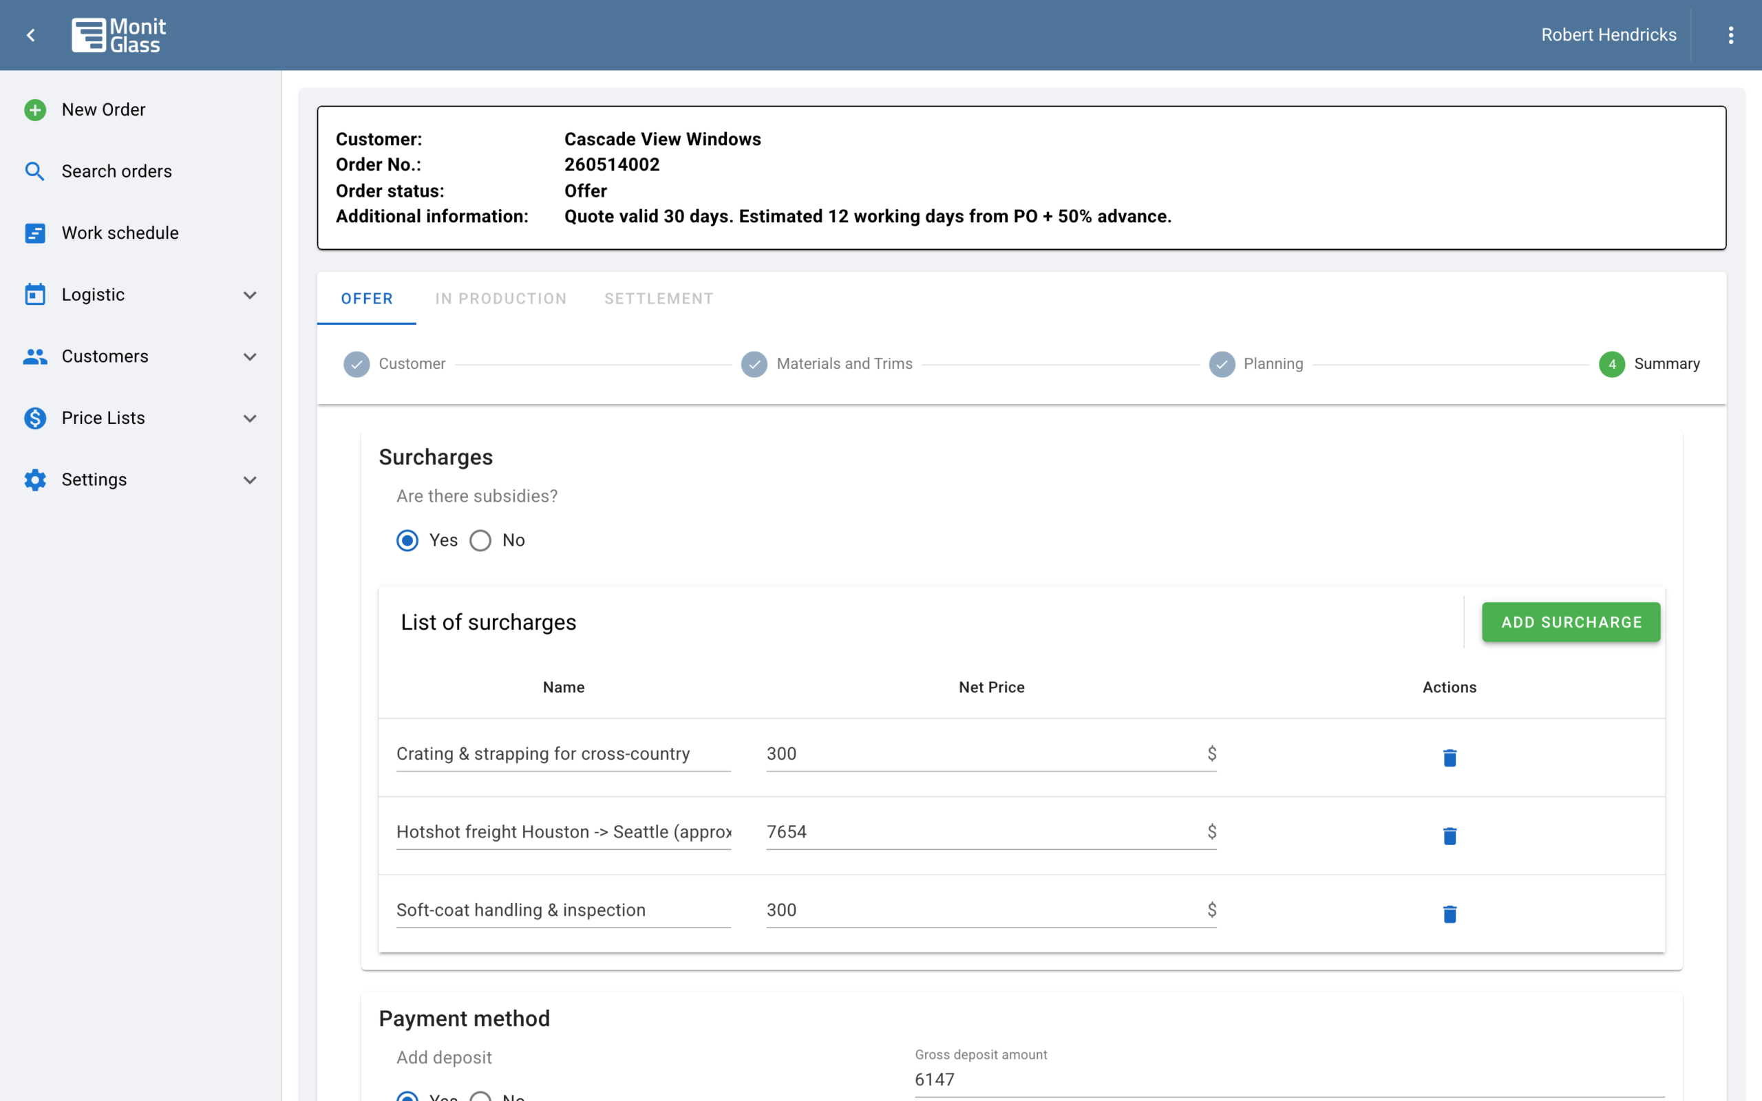The image size is (1762, 1101).
Task: Click the order number 260514002
Action: tap(612, 164)
